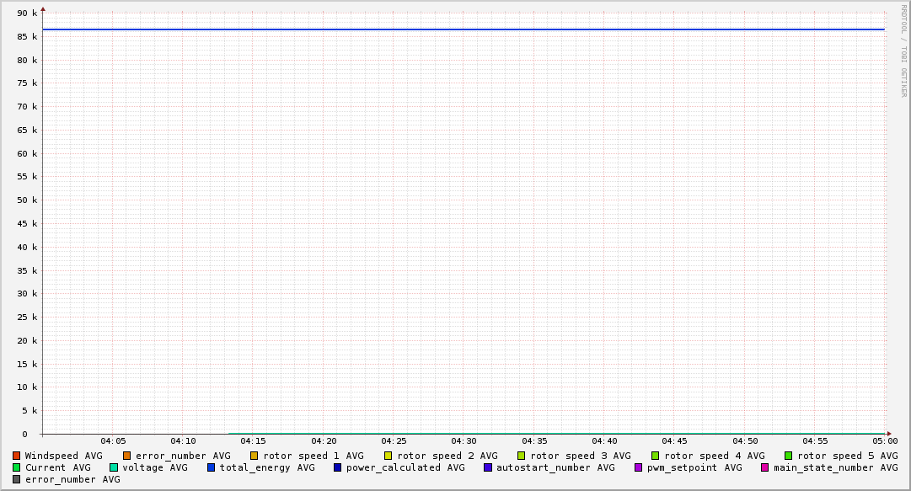Select the rotor speed 2 AVG yellow swatch

pyautogui.click(x=388, y=456)
